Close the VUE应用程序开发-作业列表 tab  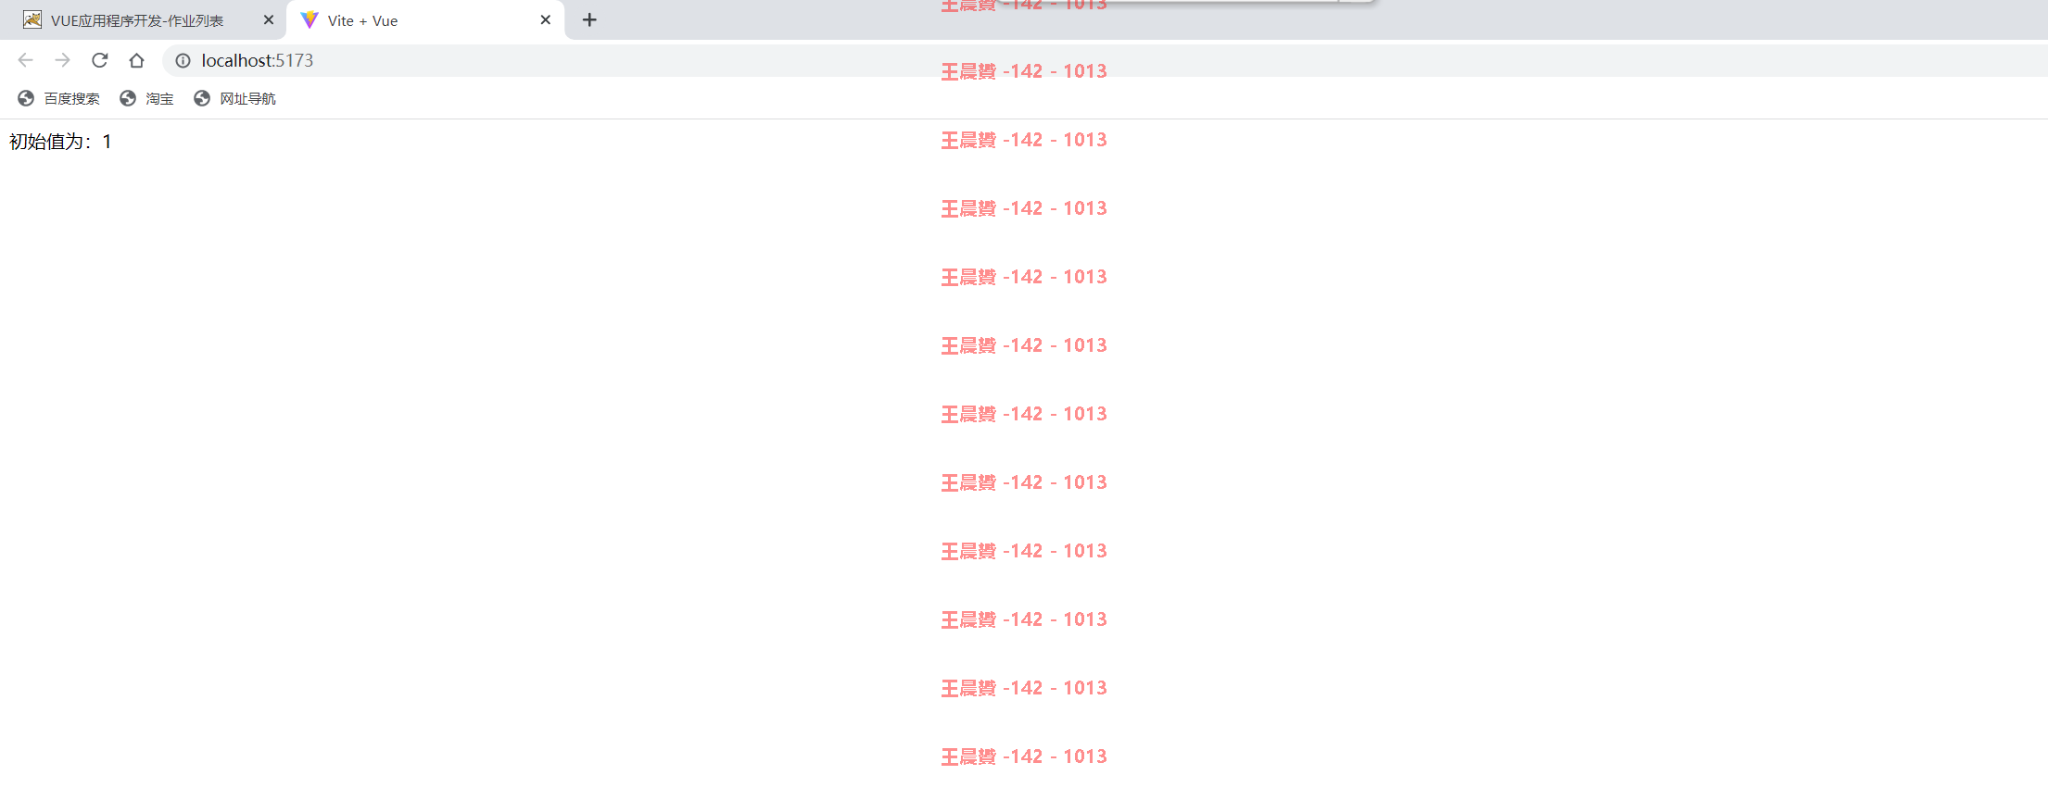click(269, 19)
